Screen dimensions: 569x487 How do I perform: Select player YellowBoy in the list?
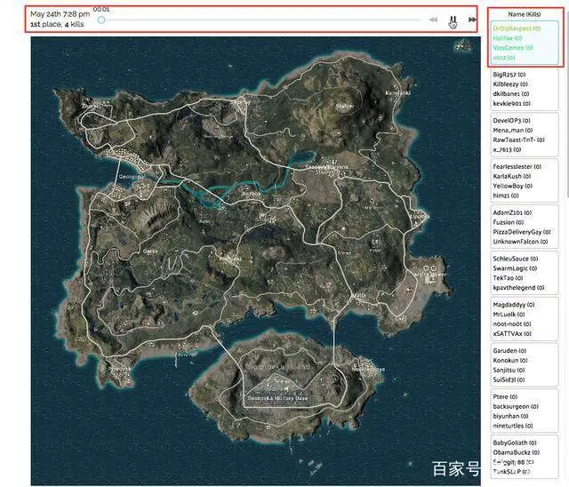512,186
